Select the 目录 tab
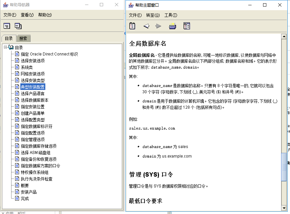This screenshot has width=290, height=214. tap(9, 38)
